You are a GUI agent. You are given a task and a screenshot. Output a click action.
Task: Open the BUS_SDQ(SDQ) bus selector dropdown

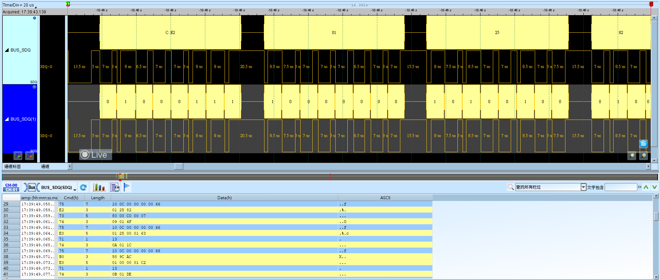click(75, 189)
